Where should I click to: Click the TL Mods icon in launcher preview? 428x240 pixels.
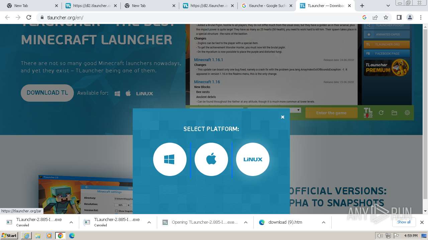coord(368,113)
